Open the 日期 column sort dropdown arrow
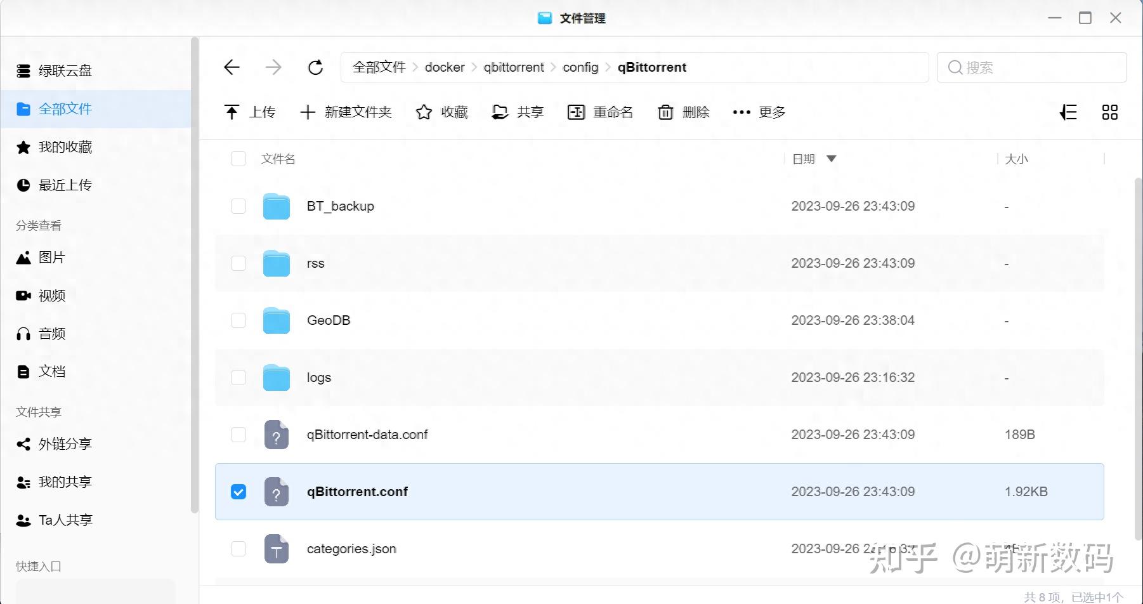1143x604 pixels. tap(832, 159)
